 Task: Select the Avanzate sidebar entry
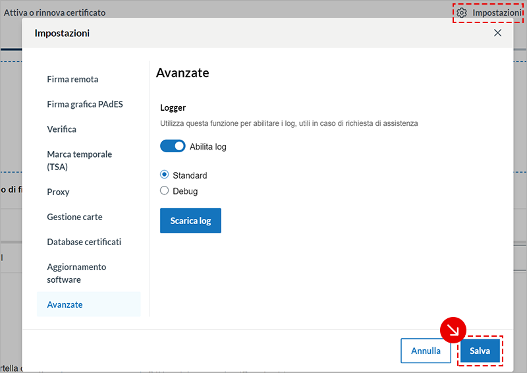coord(65,304)
